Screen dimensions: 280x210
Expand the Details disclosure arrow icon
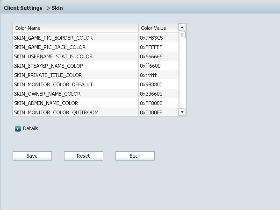(18, 128)
